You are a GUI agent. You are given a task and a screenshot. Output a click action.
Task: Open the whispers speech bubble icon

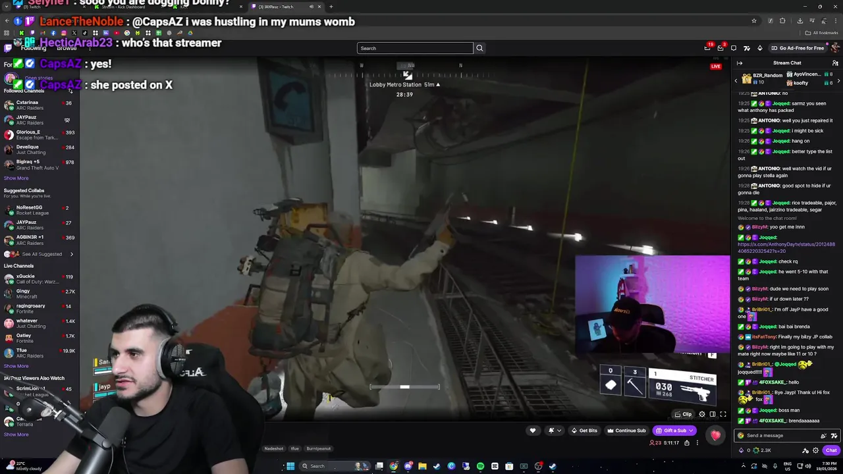(734, 48)
